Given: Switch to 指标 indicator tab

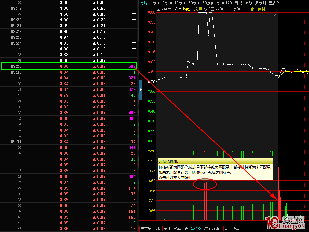Looking at the screenshot, I should [x=157, y=229].
